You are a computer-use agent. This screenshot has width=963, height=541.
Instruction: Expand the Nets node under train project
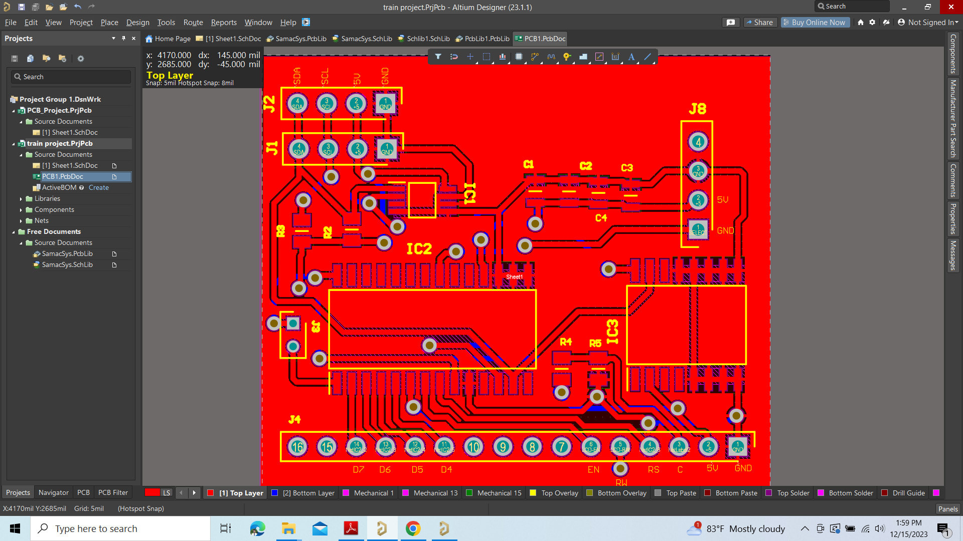tap(21, 220)
